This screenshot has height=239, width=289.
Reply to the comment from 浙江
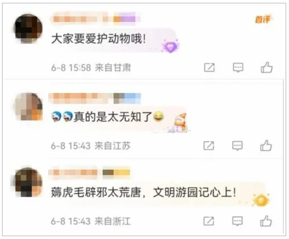click(237, 221)
